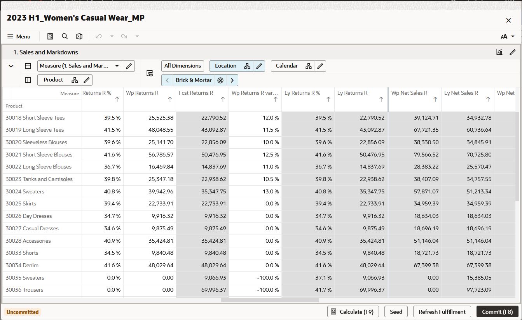Click the Brick & Mortar location label
The image size is (522, 320).
[194, 80]
